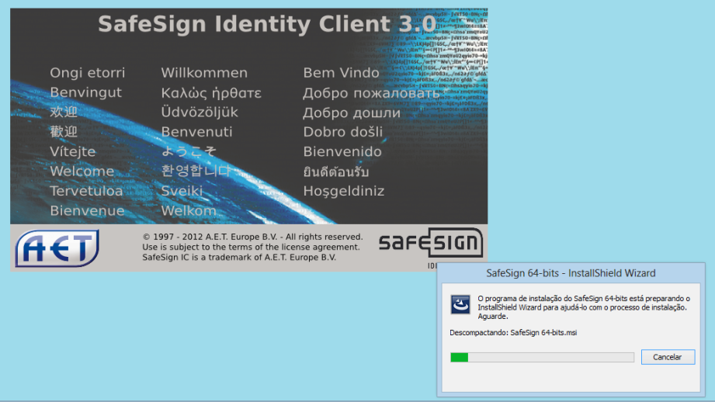Click the 'Ongi etorri' greeting
715x402 pixels.
87,72
